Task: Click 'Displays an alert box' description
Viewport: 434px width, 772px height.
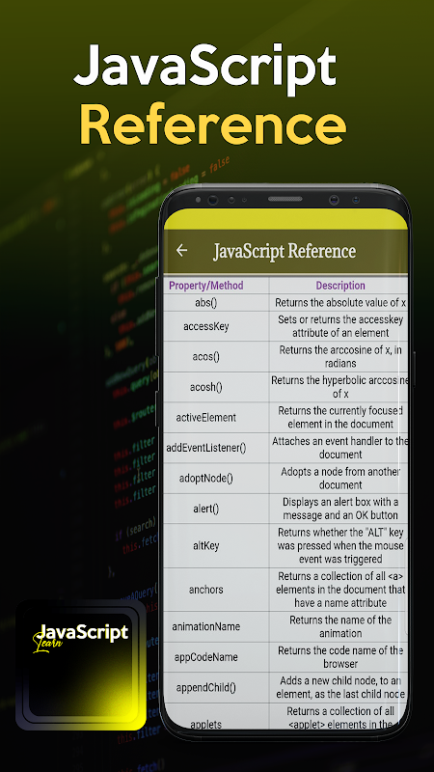Action: (x=340, y=509)
